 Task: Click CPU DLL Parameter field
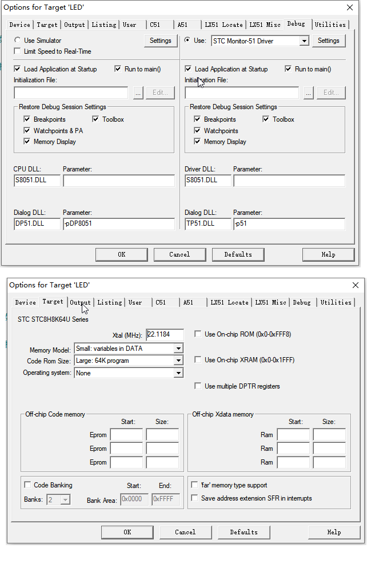click(x=119, y=181)
